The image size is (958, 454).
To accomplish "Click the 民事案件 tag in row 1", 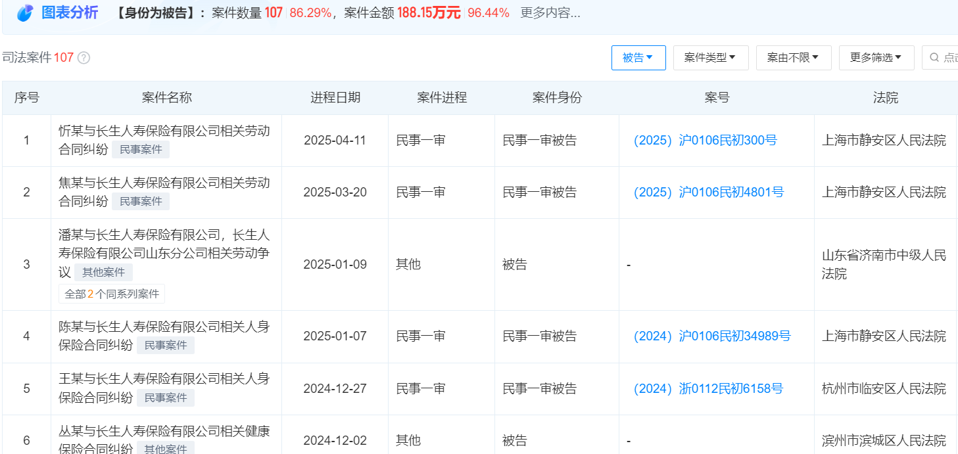I will pyautogui.click(x=141, y=150).
